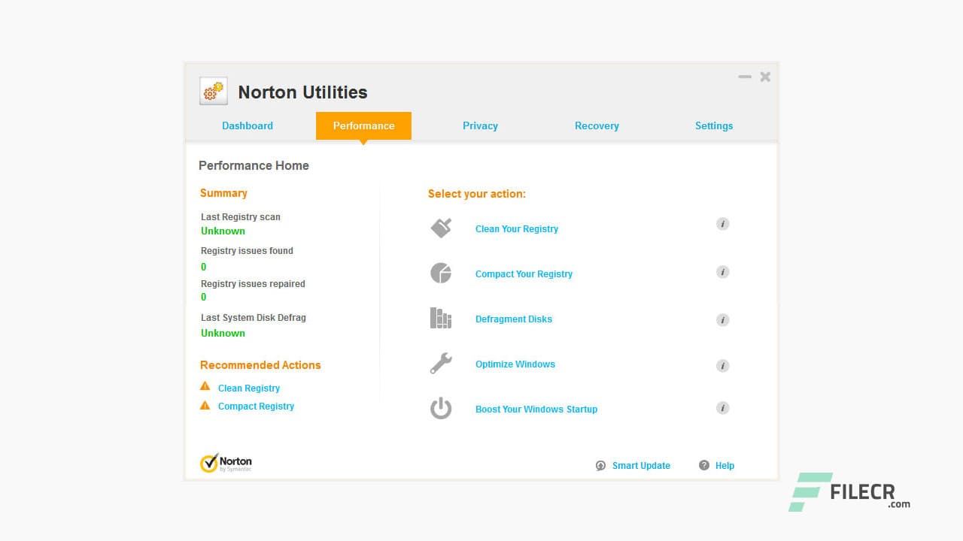Click the Compact Your Registry pie chart icon

pyautogui.click(x=441, y=273)
